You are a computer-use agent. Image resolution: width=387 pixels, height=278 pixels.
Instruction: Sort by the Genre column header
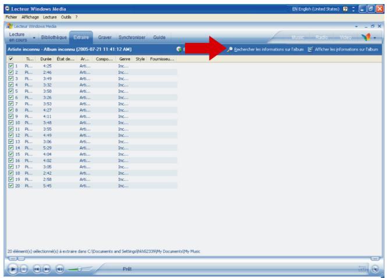coord(125,59)
